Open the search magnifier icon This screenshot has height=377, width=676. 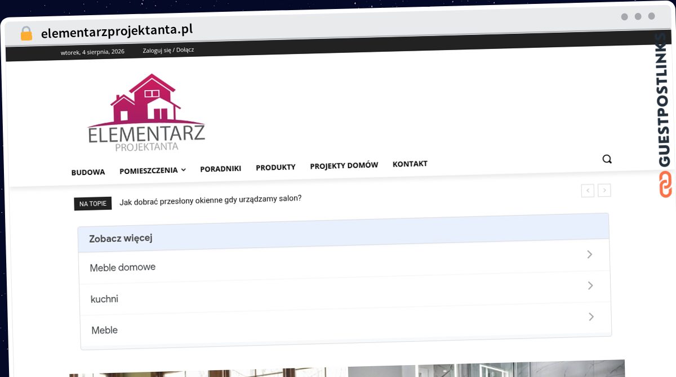607,159
